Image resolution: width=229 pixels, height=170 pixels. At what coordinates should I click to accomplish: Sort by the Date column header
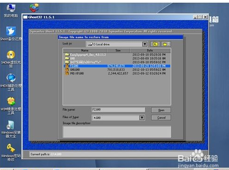(x=150, y=50)
